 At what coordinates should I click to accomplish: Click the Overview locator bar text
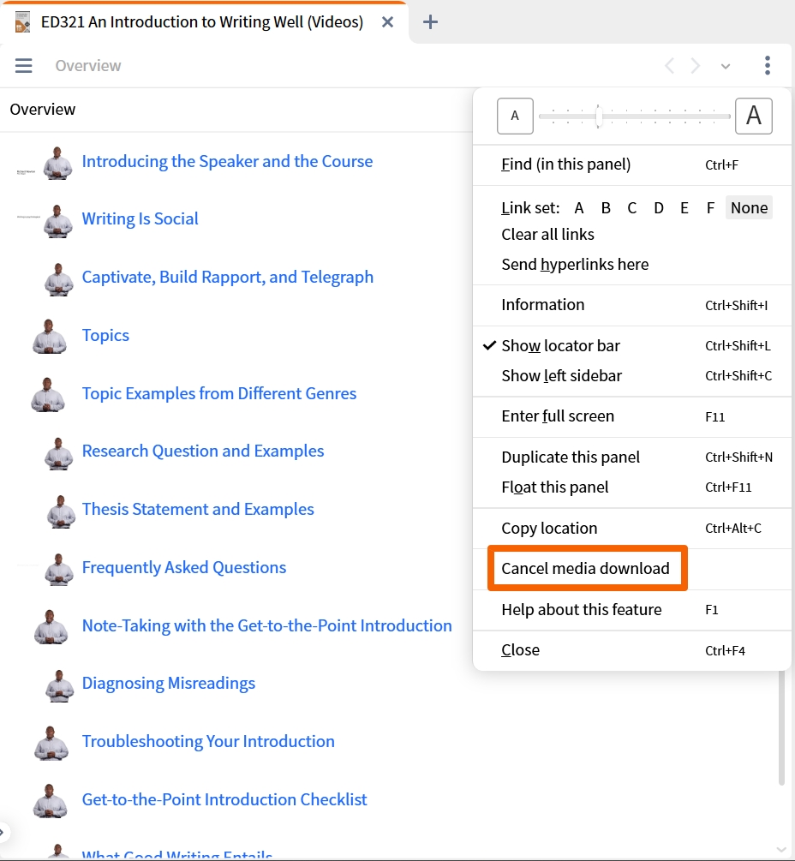click(x=88, y=66)
